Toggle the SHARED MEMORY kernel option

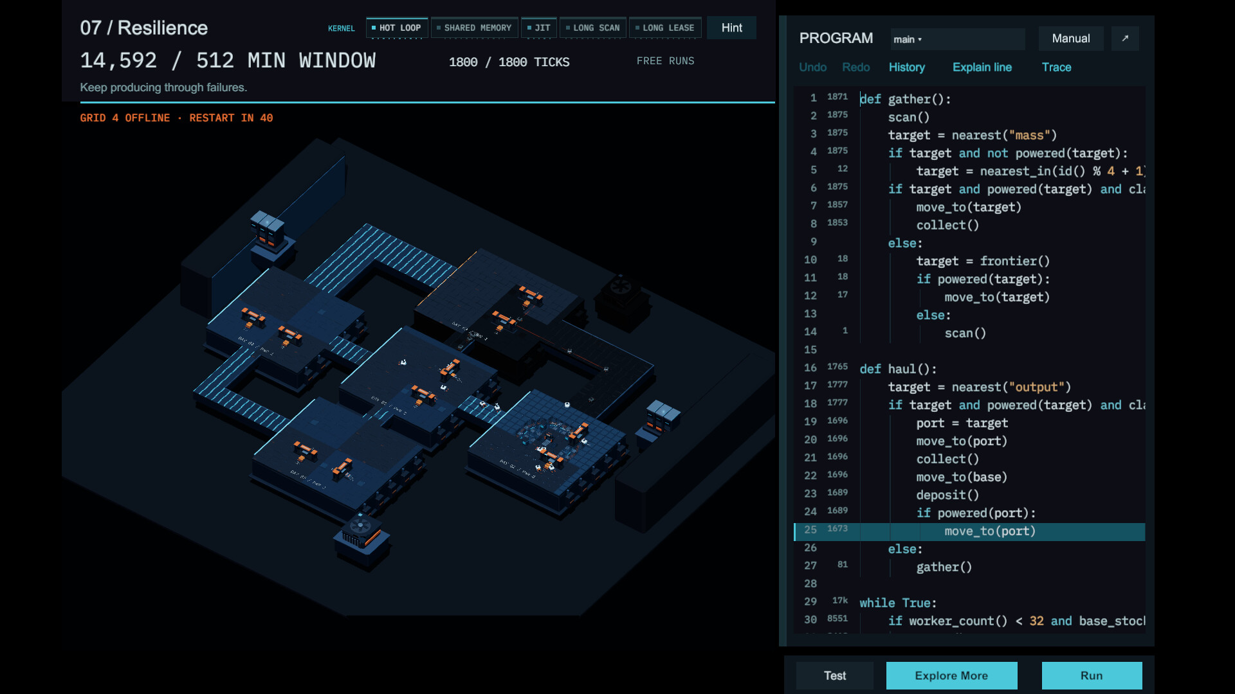point(474,28)
